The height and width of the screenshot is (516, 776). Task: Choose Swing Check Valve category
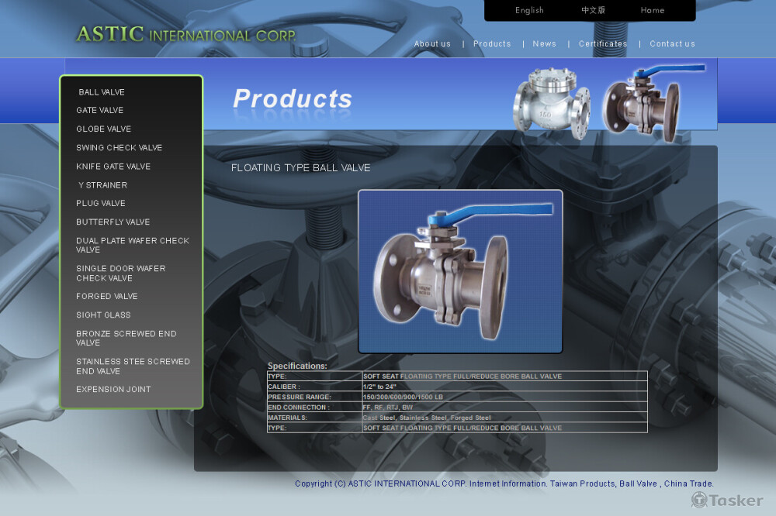(119, 148)
